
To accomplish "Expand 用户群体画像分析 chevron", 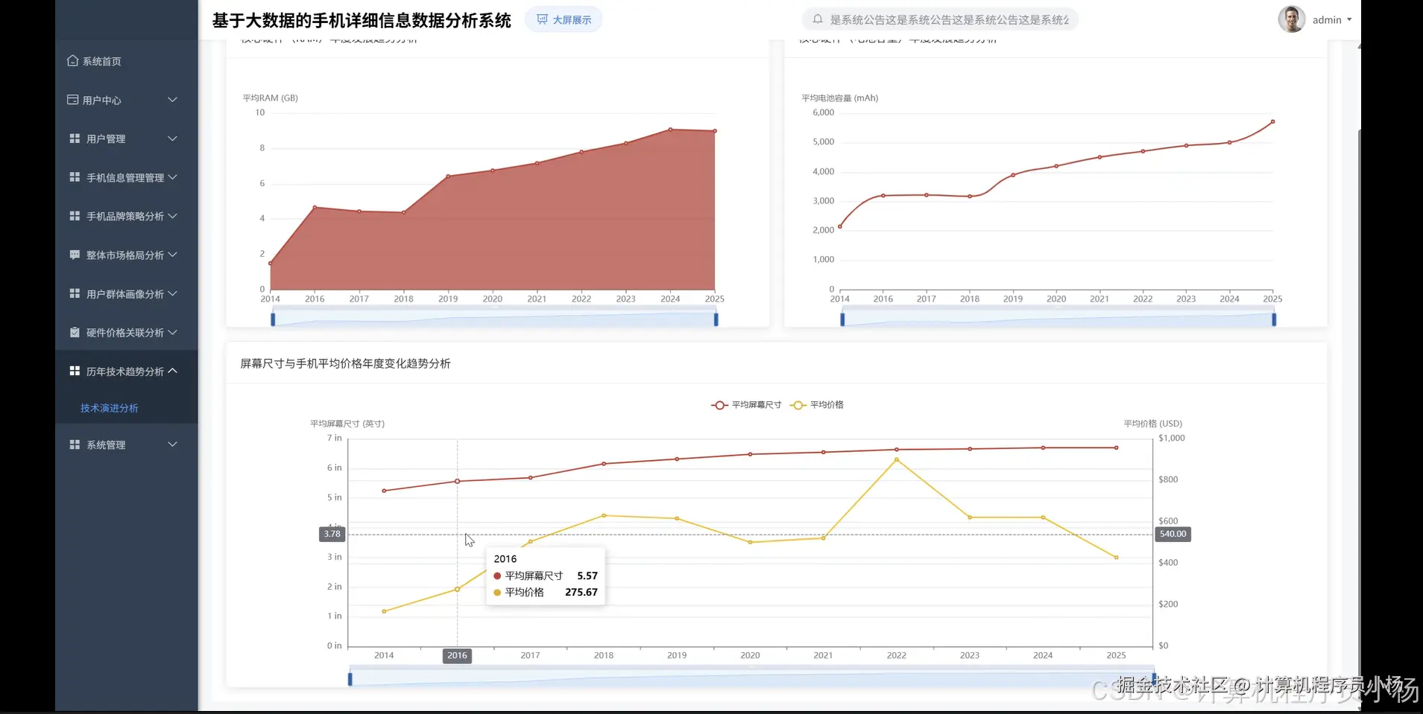I will (x=172, y=293).
